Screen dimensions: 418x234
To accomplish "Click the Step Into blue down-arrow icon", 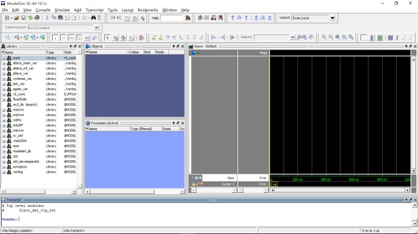I will (x=233, y=18).
